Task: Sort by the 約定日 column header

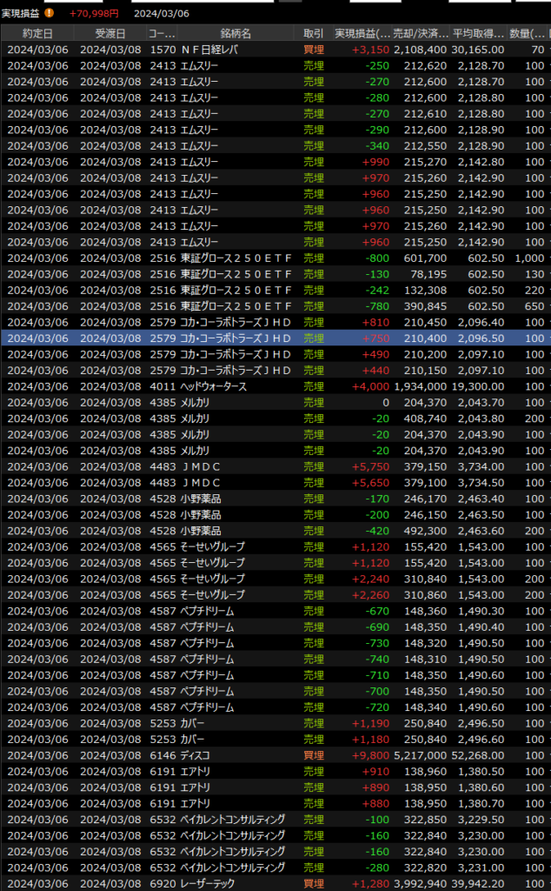Action: tap(37, 33)
